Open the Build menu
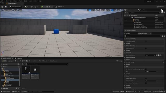The image size is (166, 93). click(25, 1)
